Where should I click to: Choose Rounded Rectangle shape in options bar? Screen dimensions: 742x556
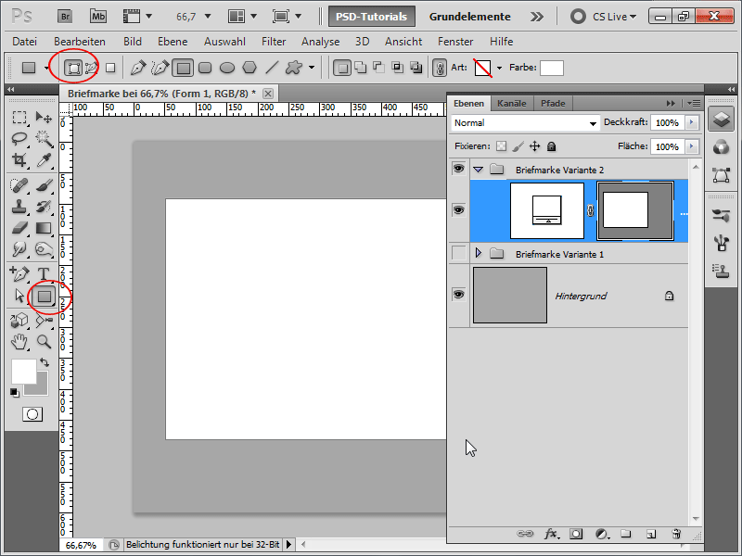[x=205, y=68]
